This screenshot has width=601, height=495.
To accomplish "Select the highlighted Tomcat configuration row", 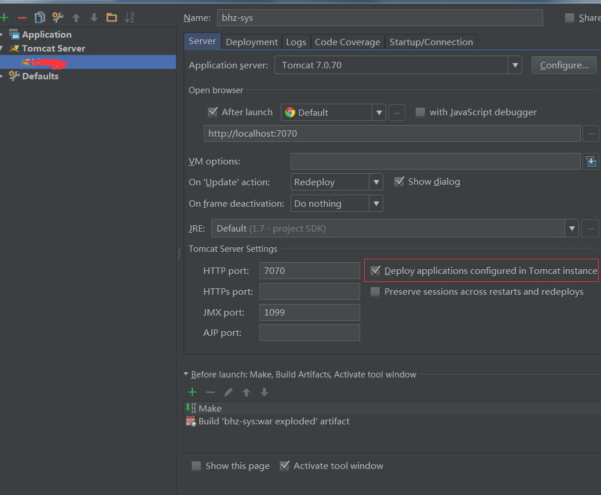I will [x=88, y=62].
